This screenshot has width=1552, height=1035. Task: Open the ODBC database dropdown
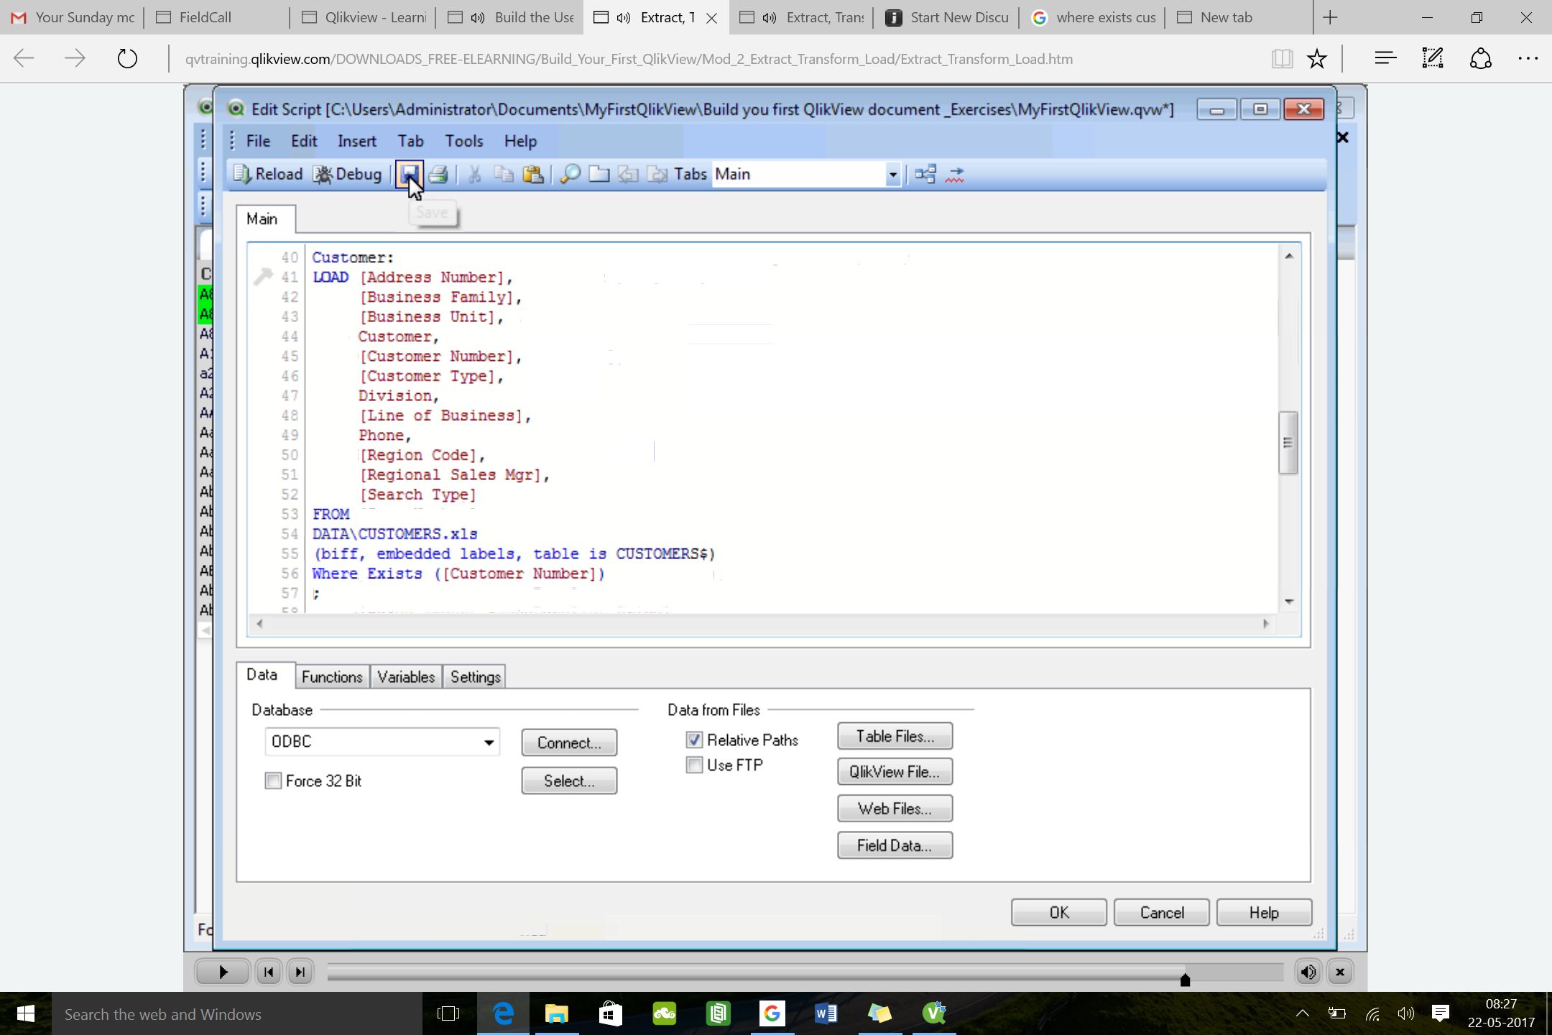pos(489,742)
